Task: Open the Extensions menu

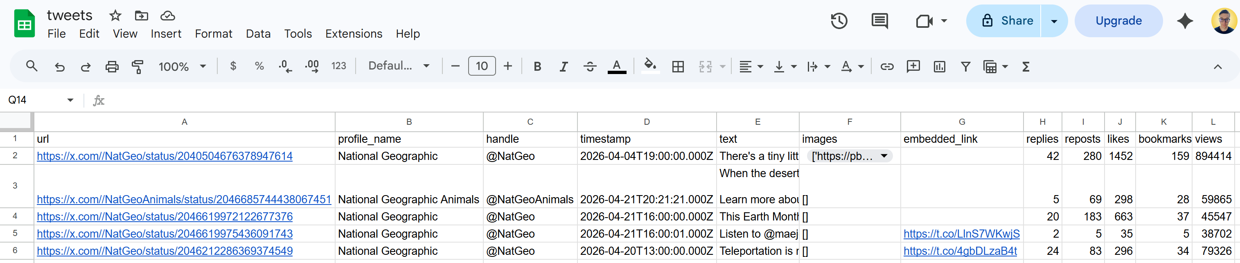Action: [x=354, y=34]
